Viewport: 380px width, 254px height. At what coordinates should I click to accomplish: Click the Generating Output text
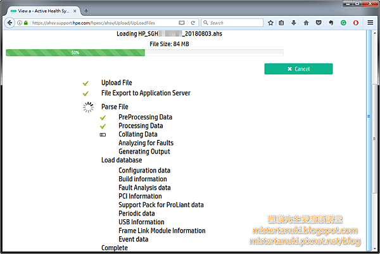tap(144, 152)
